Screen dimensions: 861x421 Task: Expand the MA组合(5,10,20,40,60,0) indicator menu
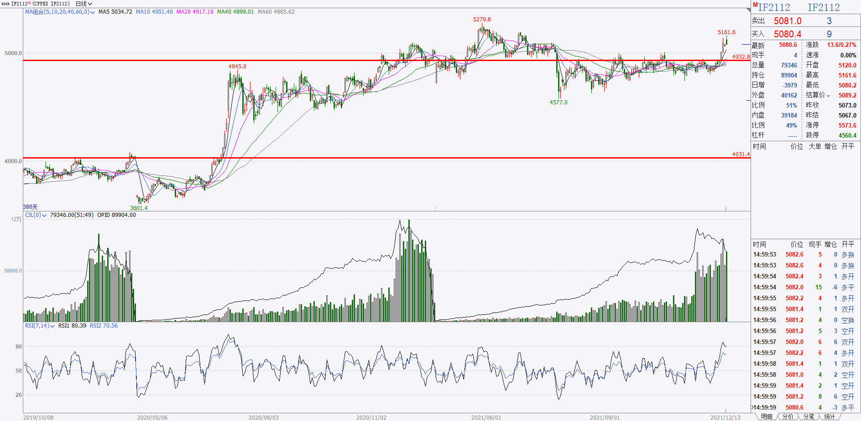60,12
